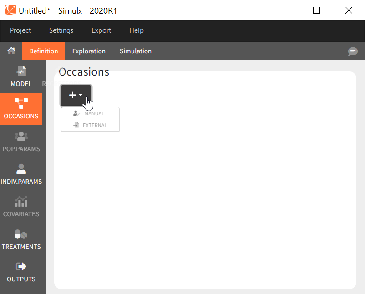Open Pop.Params sidebar section

pos(21,142)
